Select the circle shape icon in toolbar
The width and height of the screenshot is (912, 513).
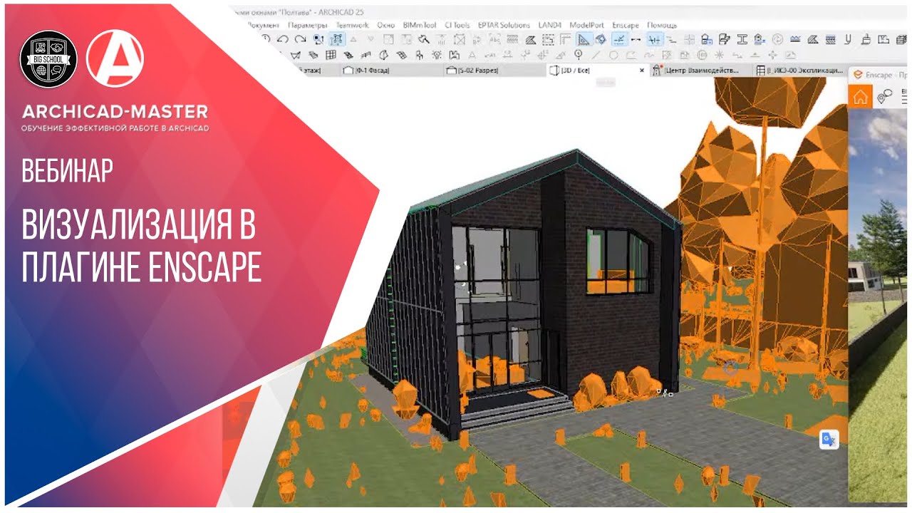coord(613,55)
